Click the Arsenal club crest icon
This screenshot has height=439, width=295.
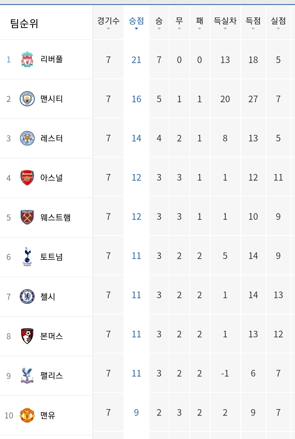point(27,178)
